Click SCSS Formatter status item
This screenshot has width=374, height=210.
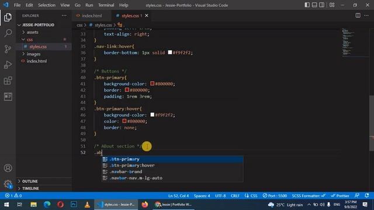point(309,195)
